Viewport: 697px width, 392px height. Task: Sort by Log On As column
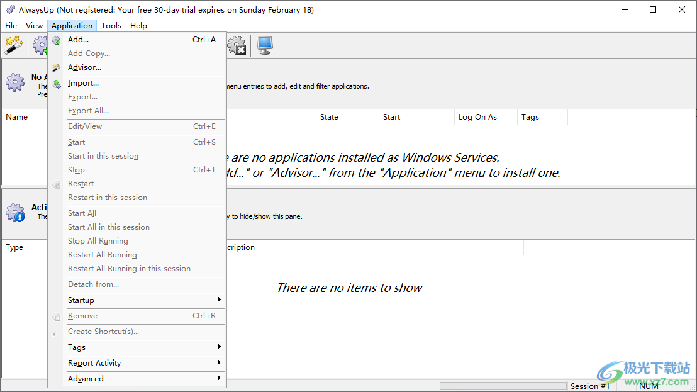(486, 117)
